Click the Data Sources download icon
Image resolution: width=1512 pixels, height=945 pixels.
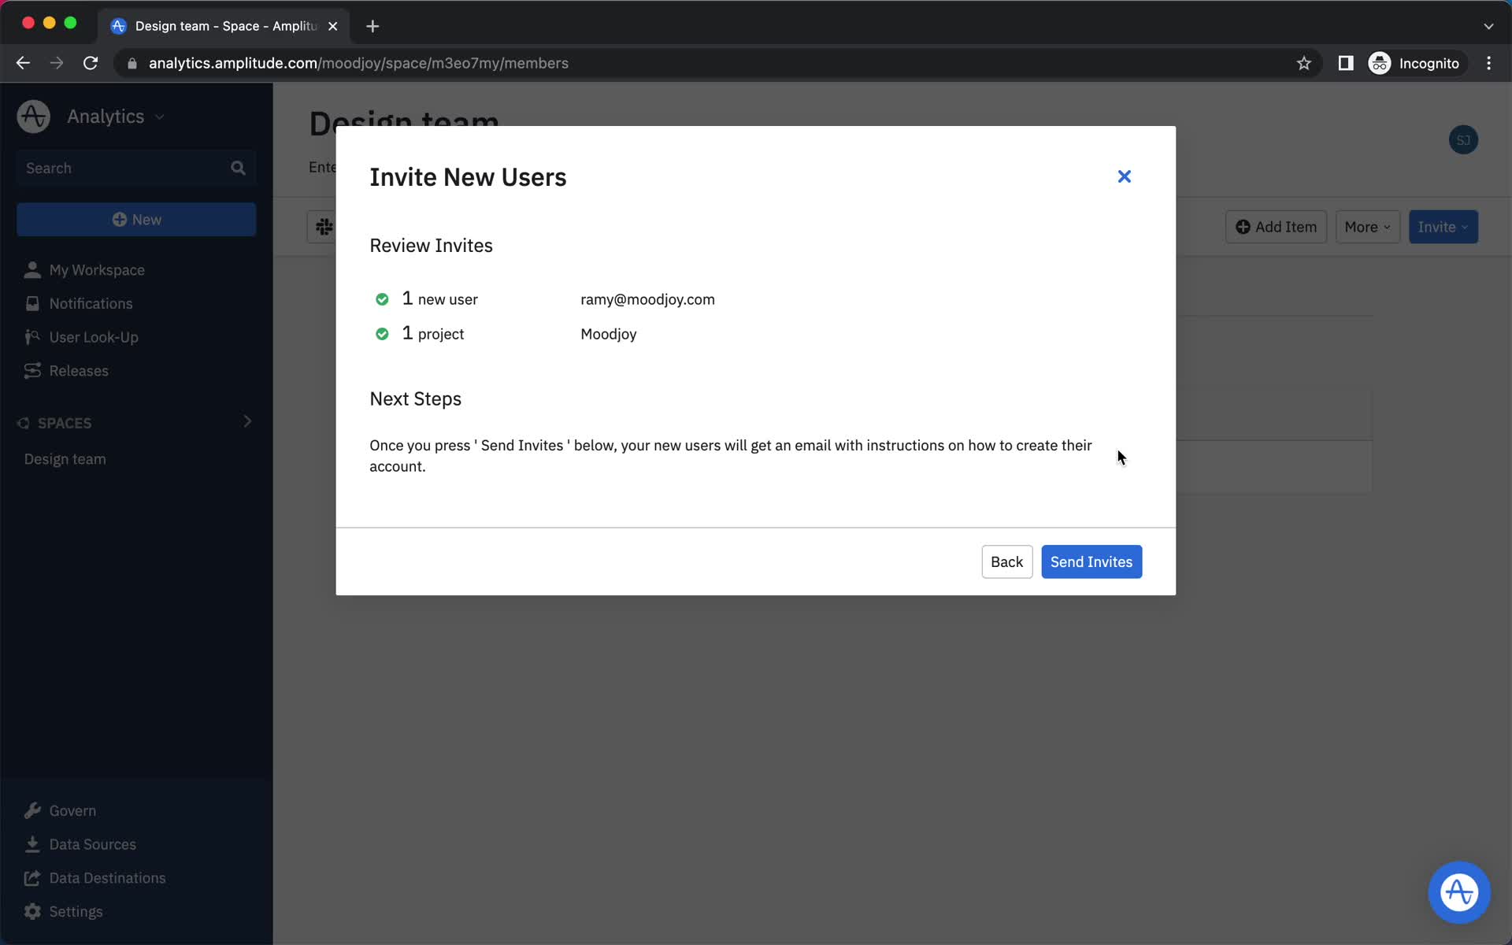tap(31, 843)
